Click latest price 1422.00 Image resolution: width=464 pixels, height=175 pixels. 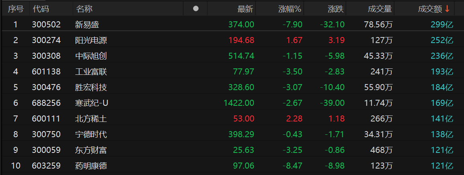click(x=239, y=103)
